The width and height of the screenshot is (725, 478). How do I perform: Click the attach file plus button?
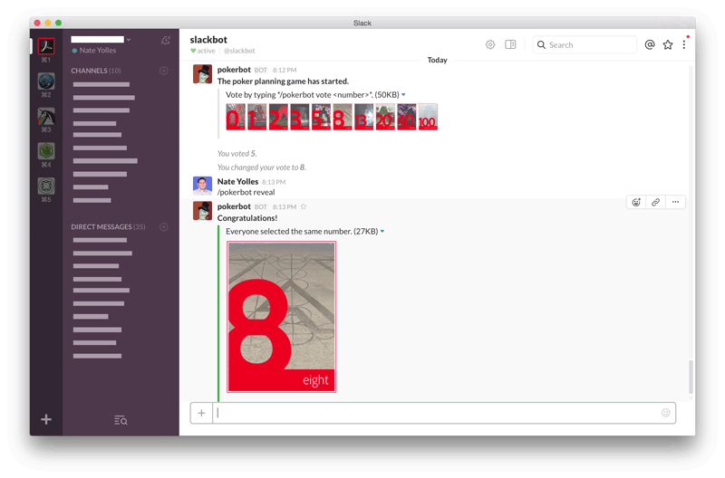tap(201, 413)
